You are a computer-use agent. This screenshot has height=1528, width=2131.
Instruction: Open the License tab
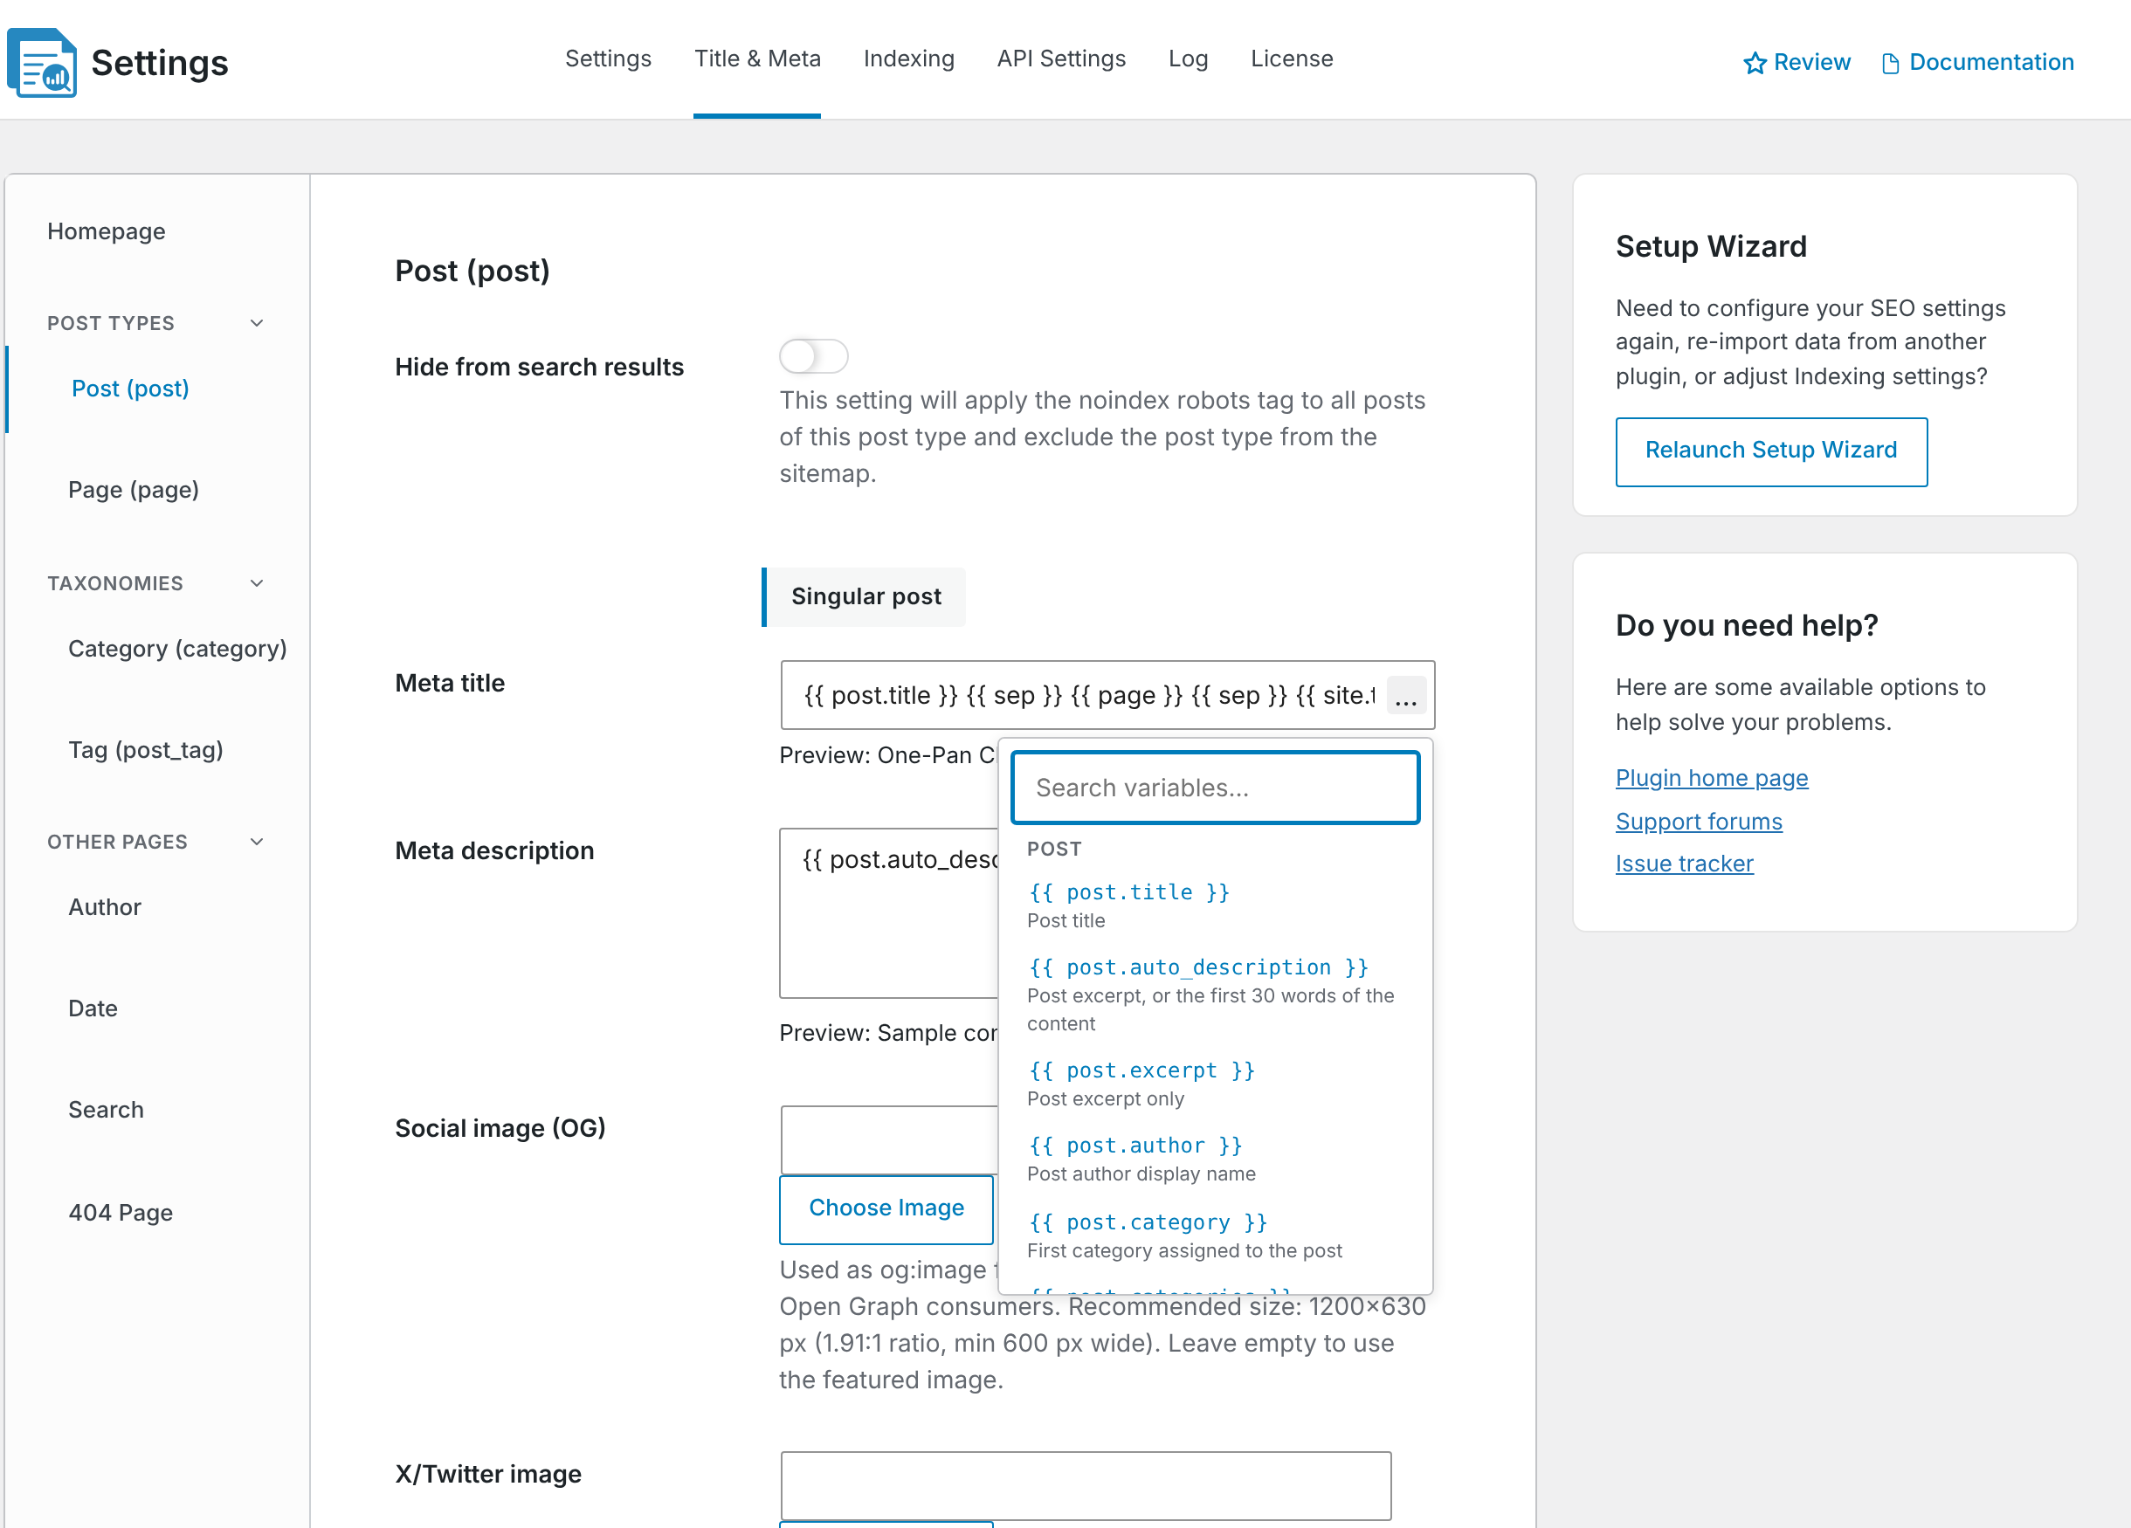tap(1291, 59)
